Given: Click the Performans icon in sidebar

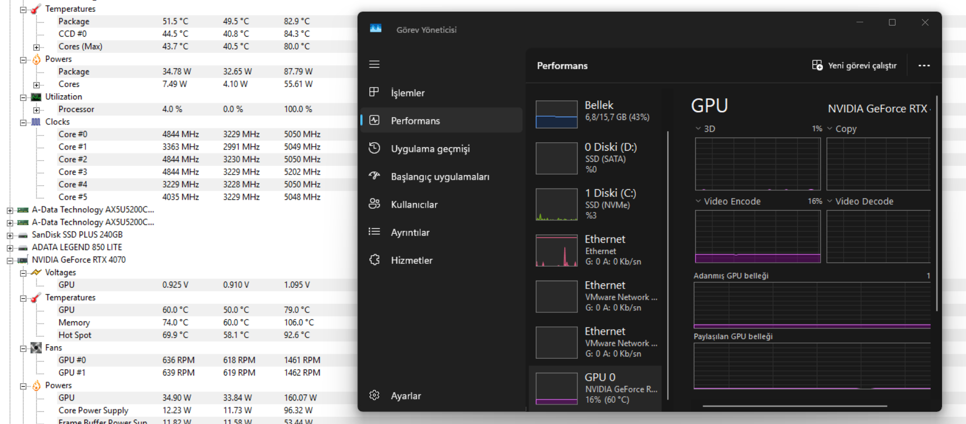Looking at the screenshot, I should coord(374,120).
